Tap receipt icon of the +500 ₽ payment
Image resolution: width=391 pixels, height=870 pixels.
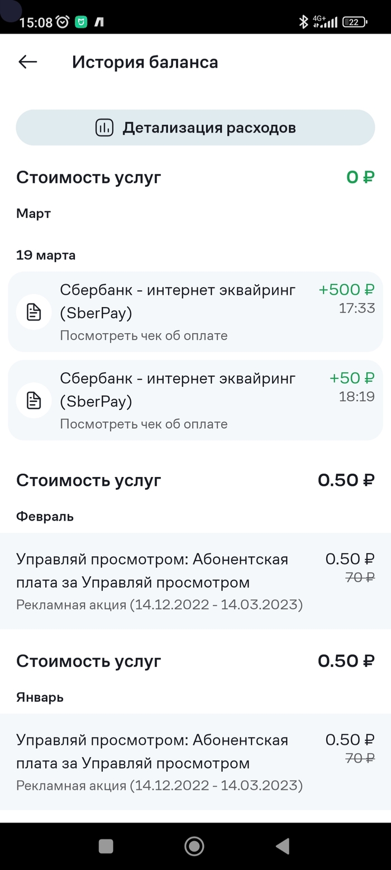coord(34,312)
